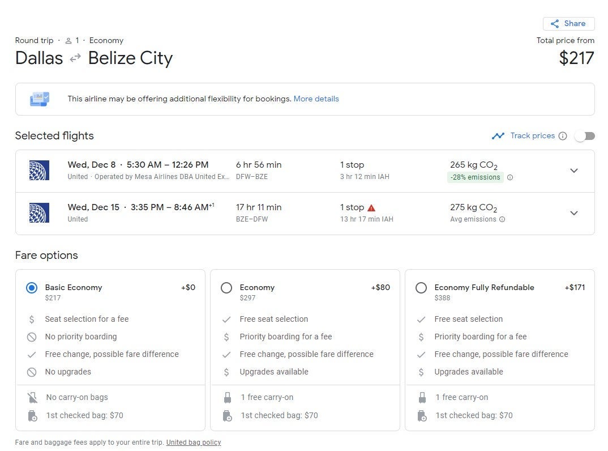The height and width of the screenshot is (451, 608).
Task: Click the United logo on return flight
Action: [39, 213]
